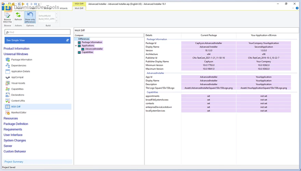Click the Back arrow in quick access toolbar
Screen dimensions: 301x171
(27, 4)
